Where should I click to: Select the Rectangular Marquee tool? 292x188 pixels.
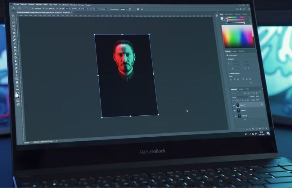(x=13, y=19)
